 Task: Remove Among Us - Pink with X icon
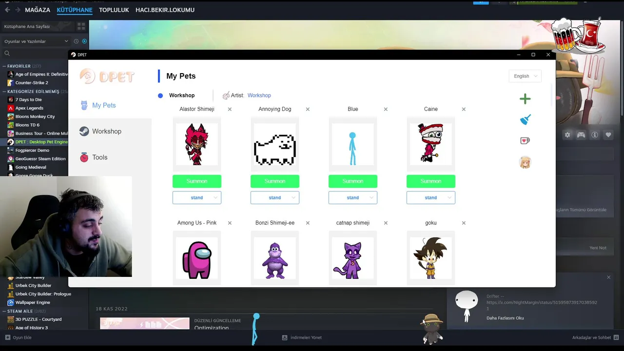click(230, 223)
